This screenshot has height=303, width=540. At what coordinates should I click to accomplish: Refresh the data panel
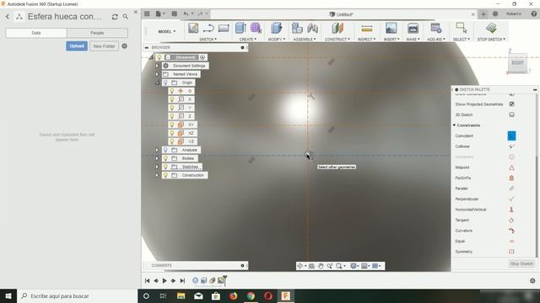click(115, 17)
